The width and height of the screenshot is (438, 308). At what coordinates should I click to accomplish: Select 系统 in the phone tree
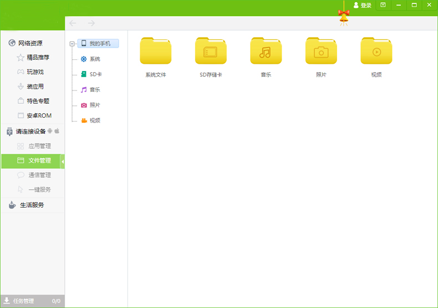click(94, 59)
